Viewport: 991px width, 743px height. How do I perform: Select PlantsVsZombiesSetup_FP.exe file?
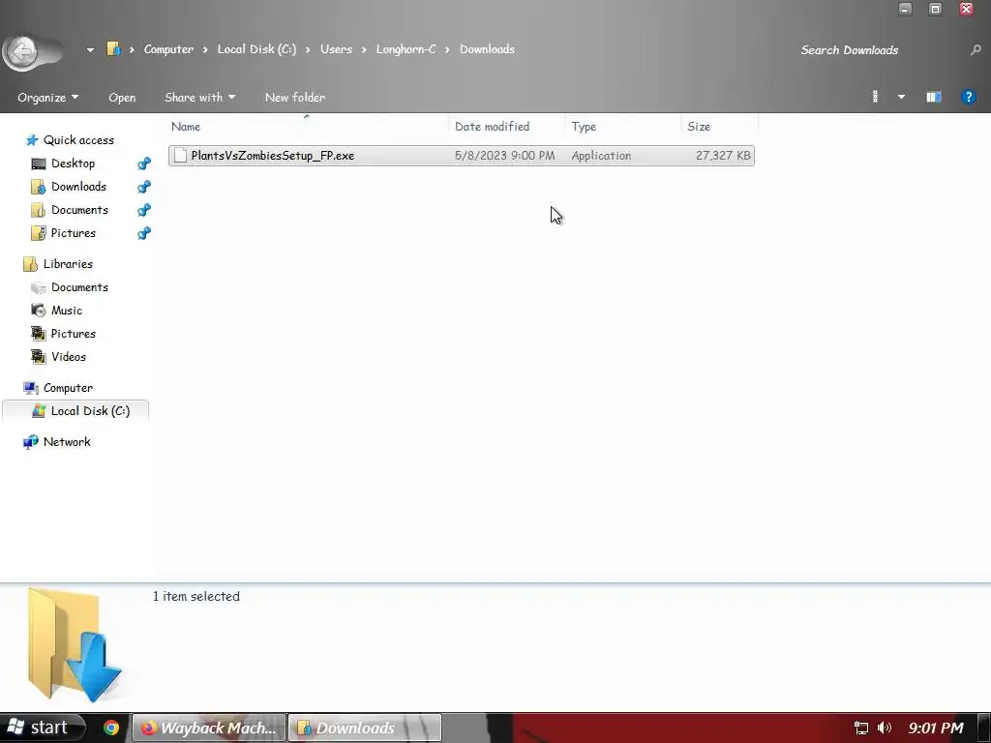[462, 156]
